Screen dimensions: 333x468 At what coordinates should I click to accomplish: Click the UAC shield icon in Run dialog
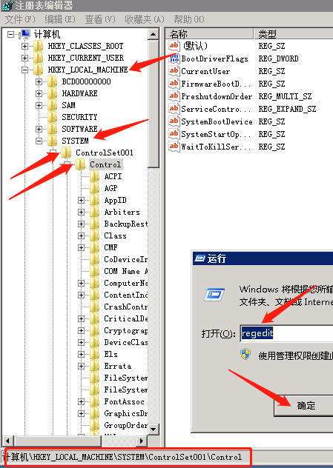(245, 354)
